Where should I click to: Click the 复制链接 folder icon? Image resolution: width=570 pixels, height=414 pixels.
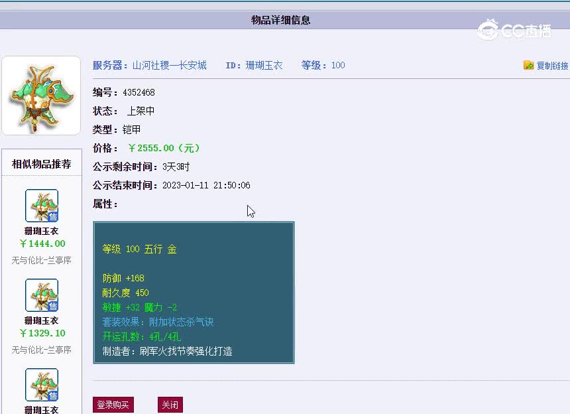pyautogui.click(x=528, y=65)
